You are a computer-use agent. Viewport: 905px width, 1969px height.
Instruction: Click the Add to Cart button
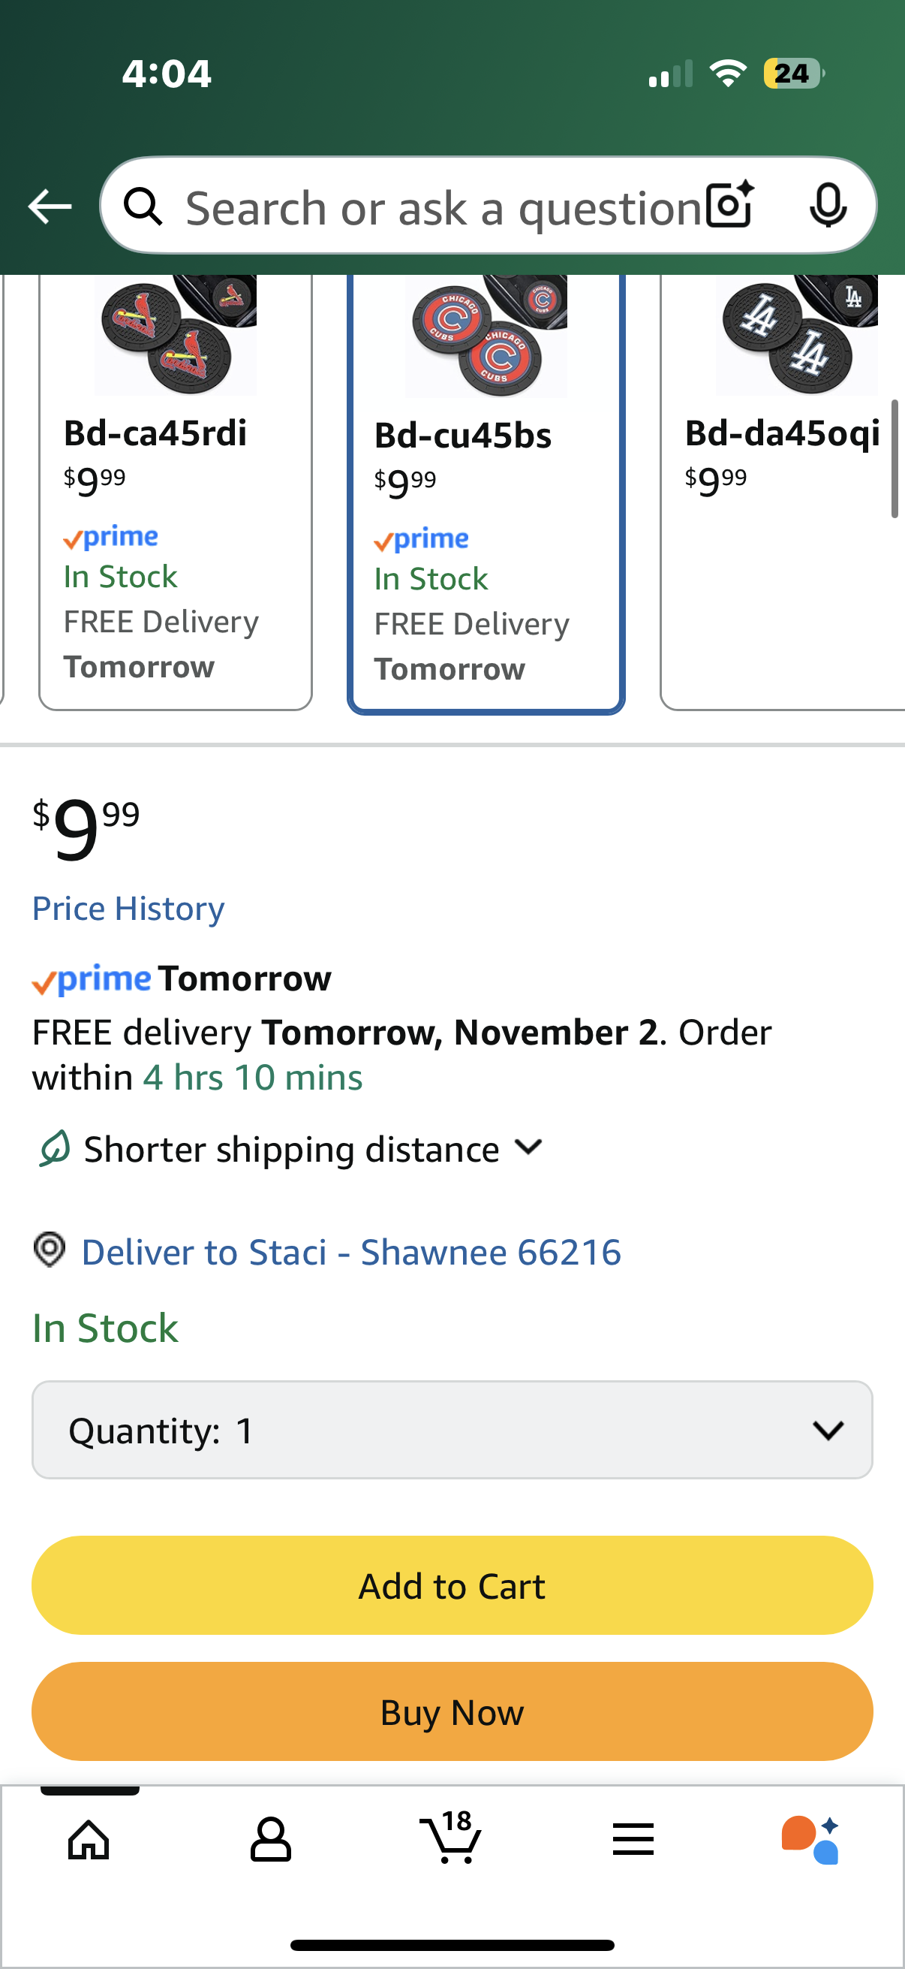tap(452, 1586)
